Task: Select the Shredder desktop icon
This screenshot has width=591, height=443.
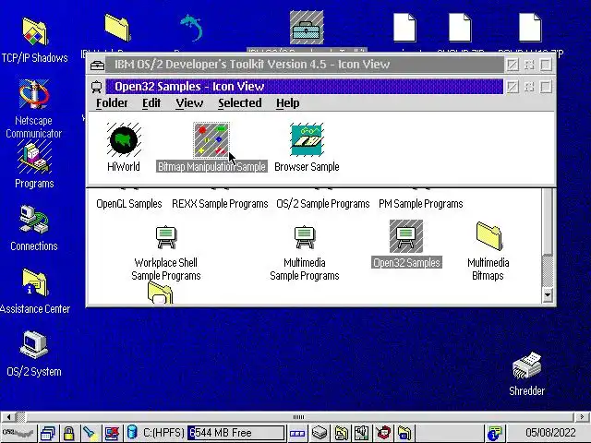Action: [x=526, y=366]
